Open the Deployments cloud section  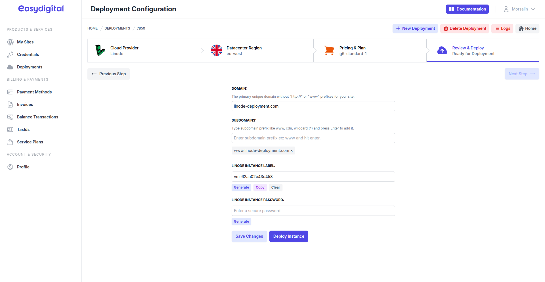[x=30, y=67]
